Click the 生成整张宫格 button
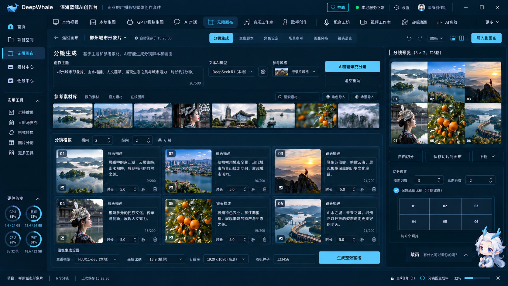The image size is (508, 286). click(x=349, y=258)
